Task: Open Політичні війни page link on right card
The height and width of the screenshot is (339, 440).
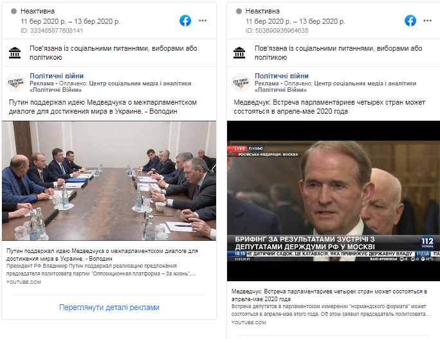Action: click(x=282, y=76)
